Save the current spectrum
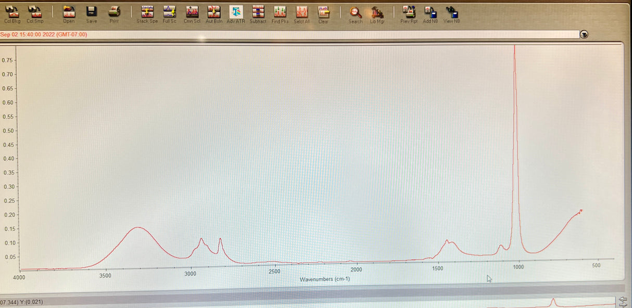The width and height of the screenshot is (632, 308). [x=91, y=14]
